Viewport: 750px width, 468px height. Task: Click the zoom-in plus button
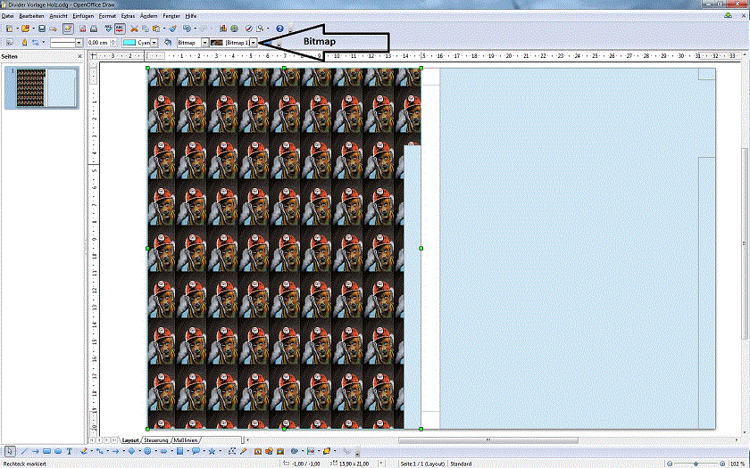point(721,464)
